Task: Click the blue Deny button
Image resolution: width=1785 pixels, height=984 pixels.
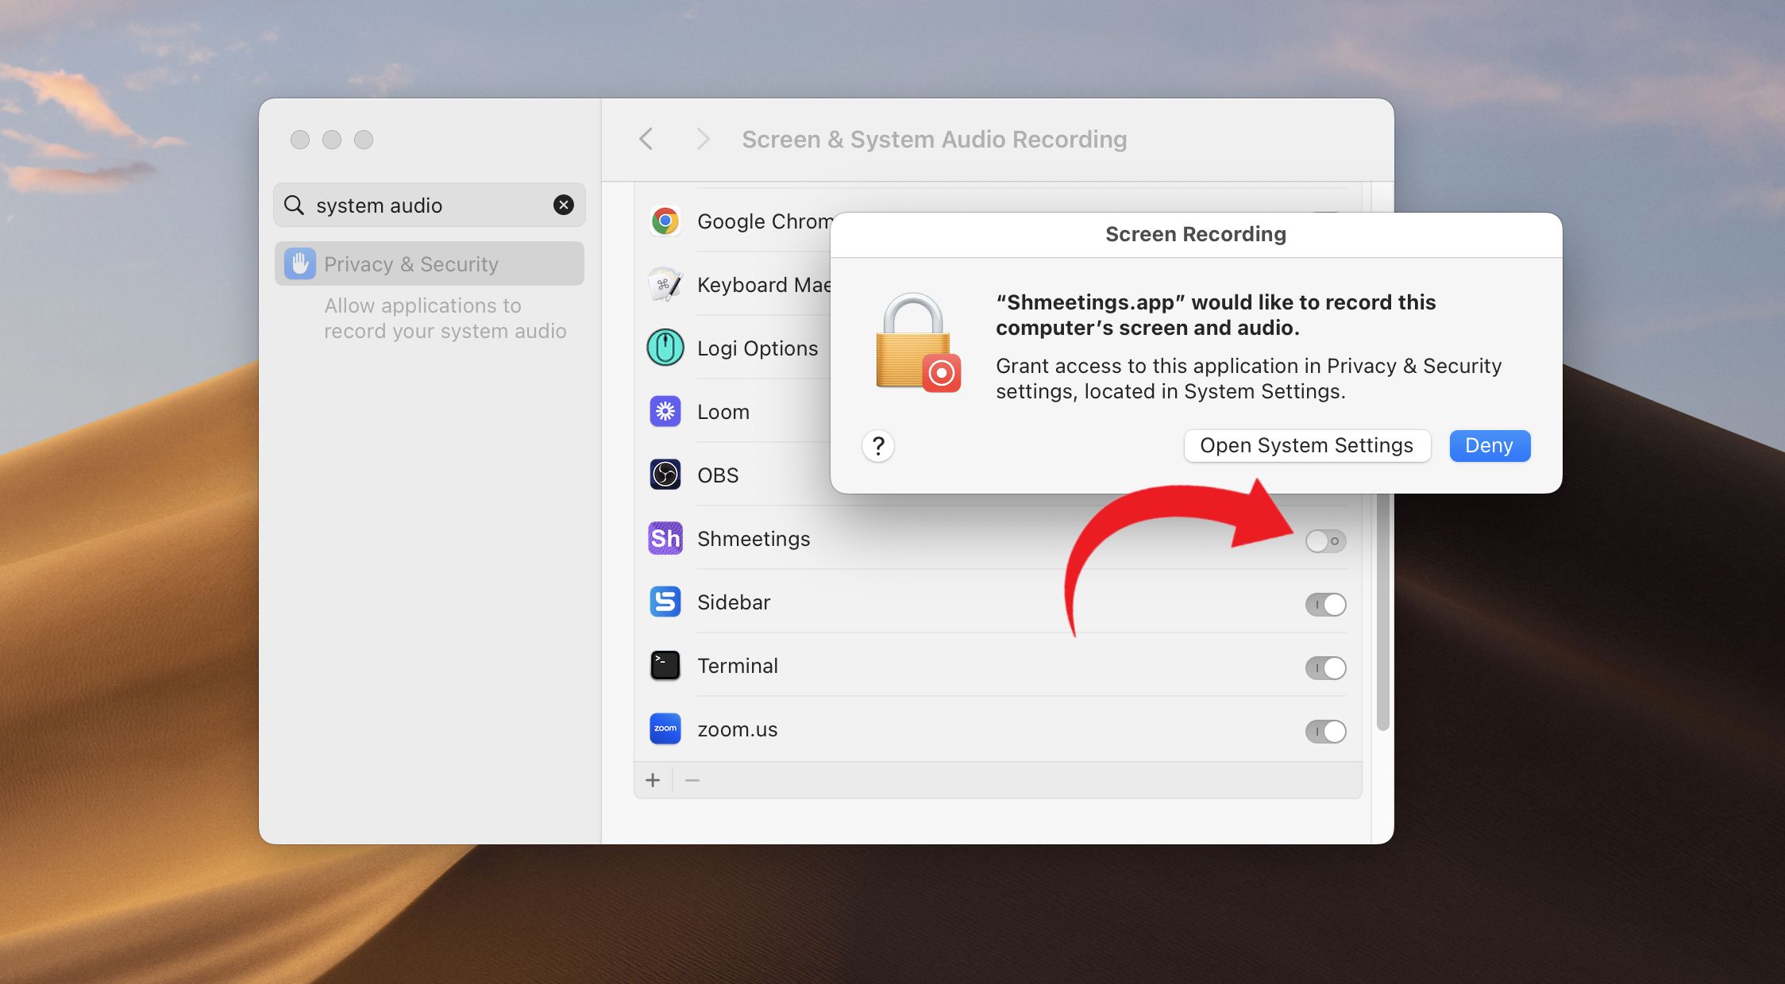Action: point(1489,445)
